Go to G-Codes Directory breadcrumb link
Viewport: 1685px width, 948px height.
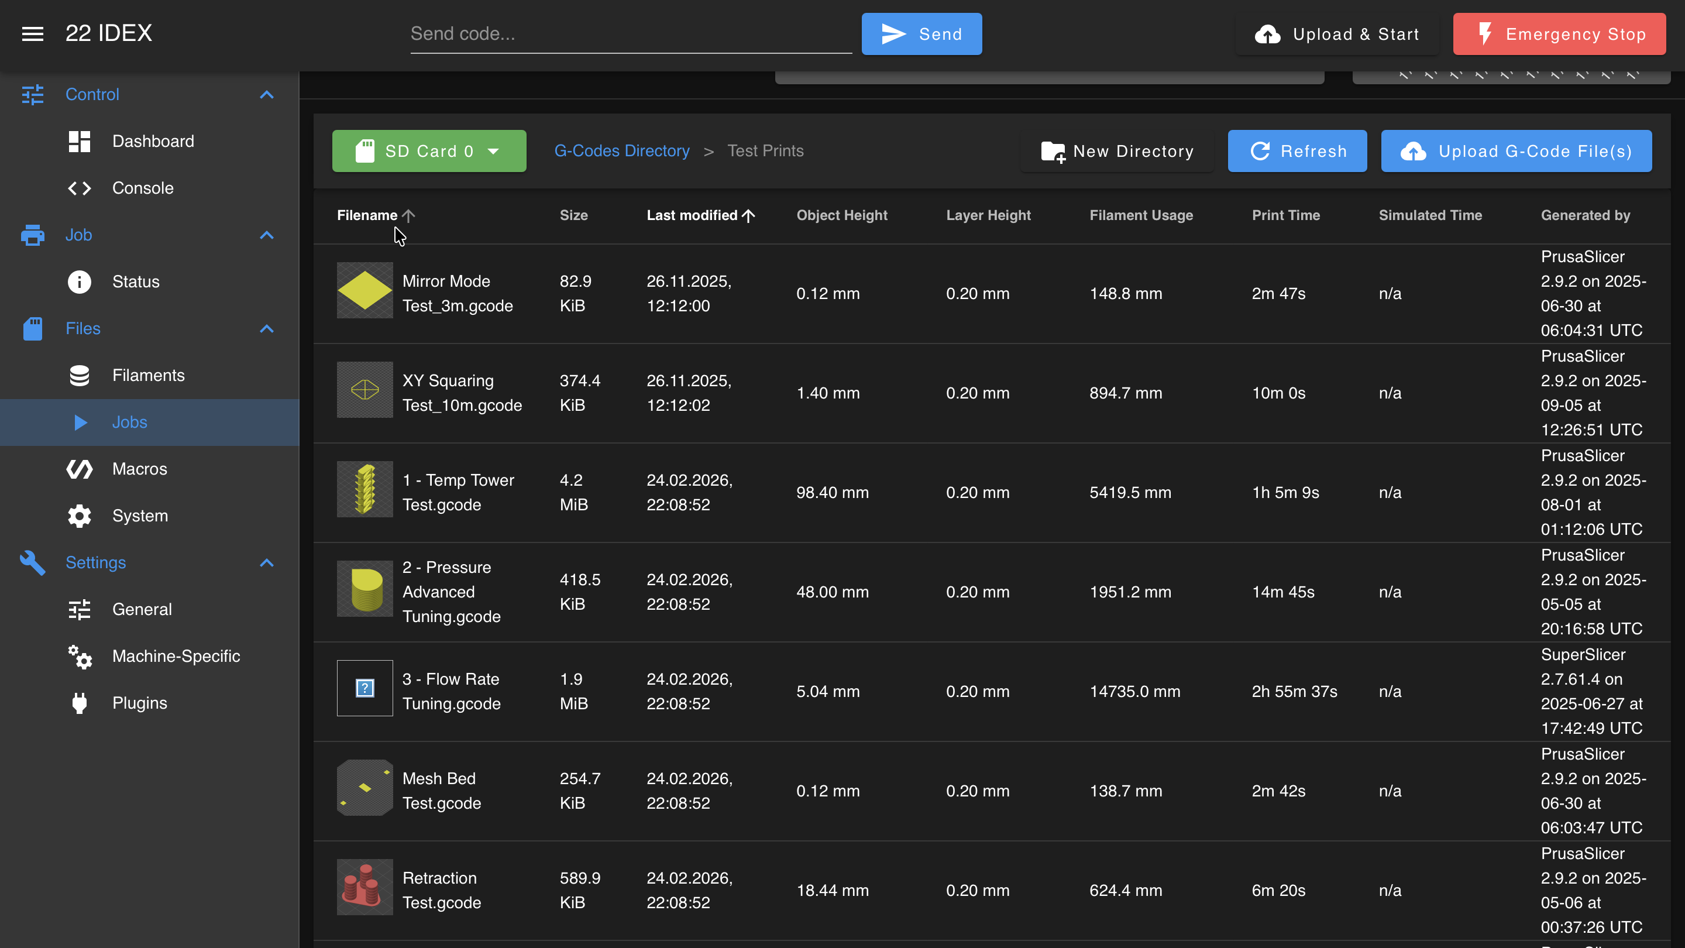[x=622, y=151]
